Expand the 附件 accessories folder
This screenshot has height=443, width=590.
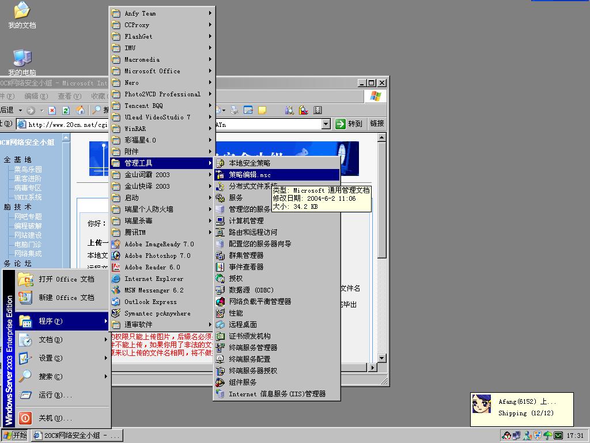click(162, 152)
